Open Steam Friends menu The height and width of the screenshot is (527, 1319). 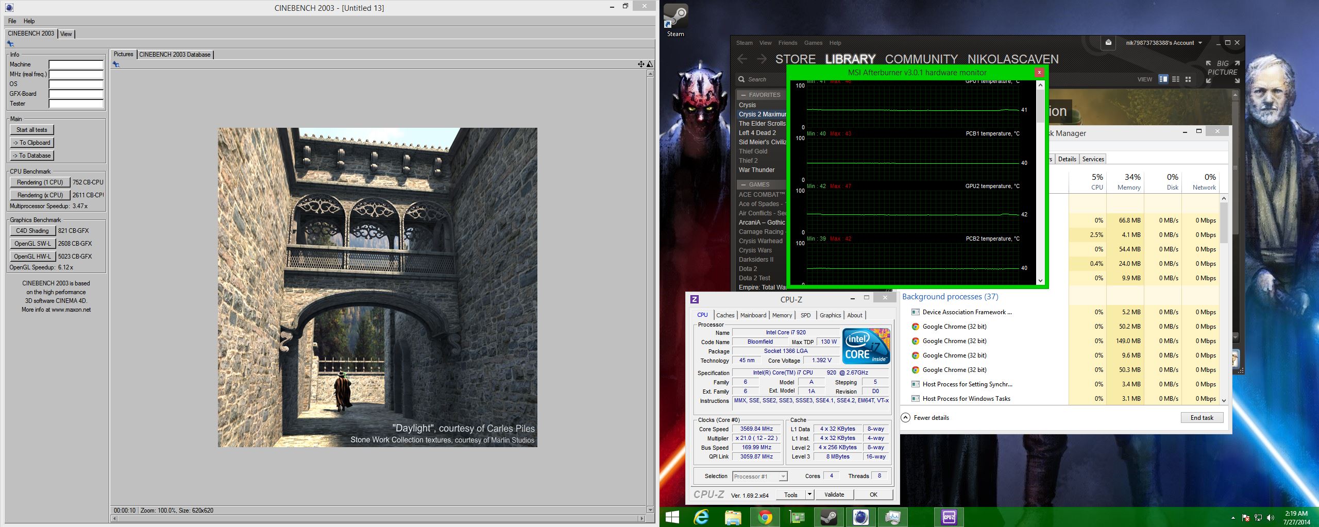787,43
